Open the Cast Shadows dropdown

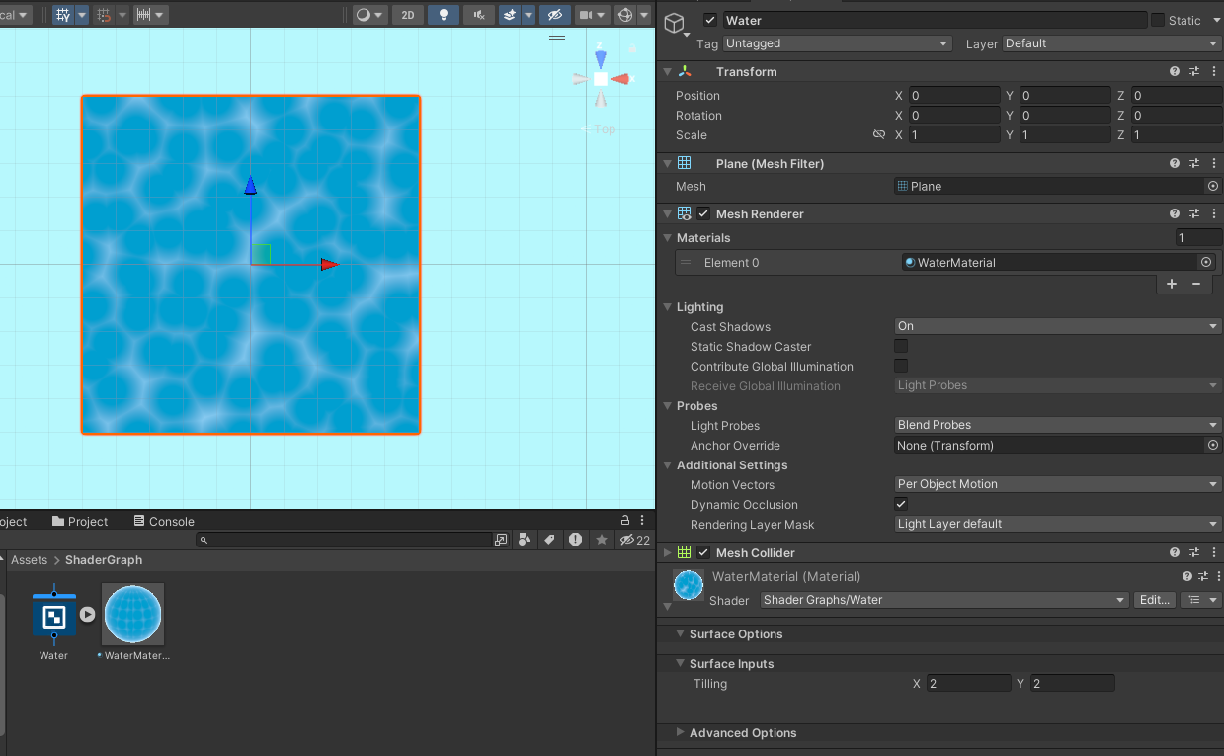[x=1056, y=325]
